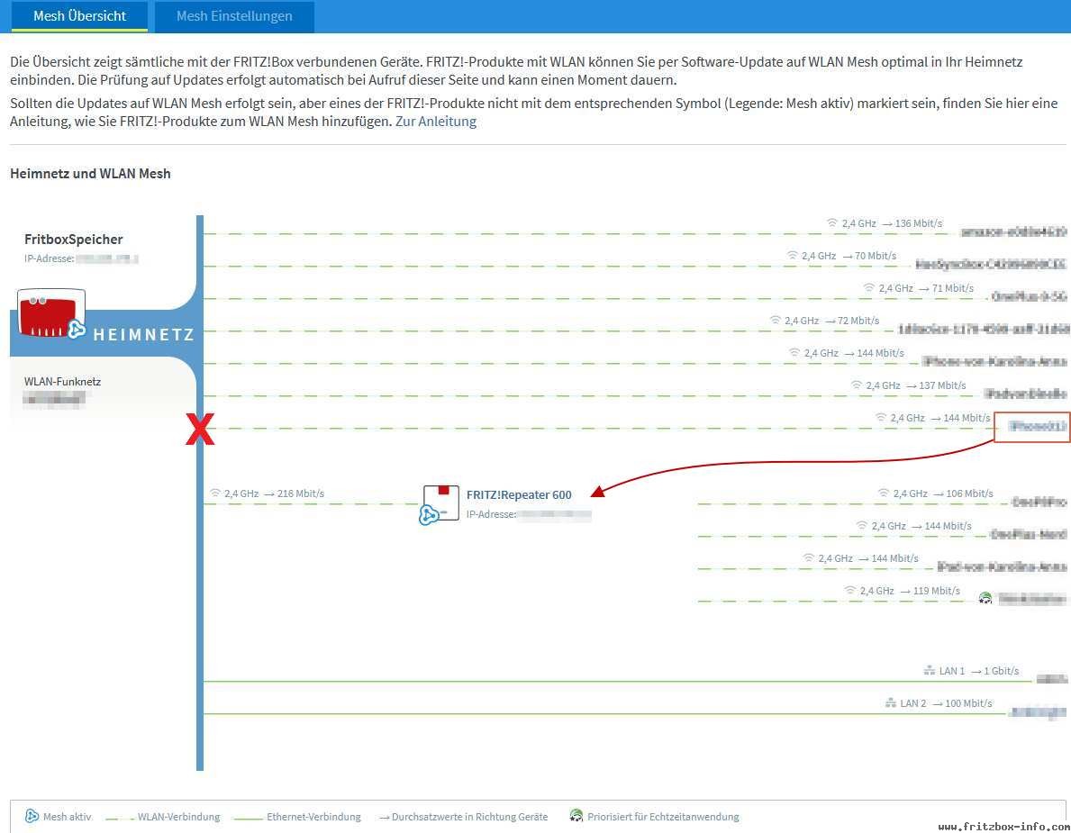The height and width of the screenshot is (833, 1071).
Task: Click the Mesh aktiv legend icon
Action: [32, 816]
